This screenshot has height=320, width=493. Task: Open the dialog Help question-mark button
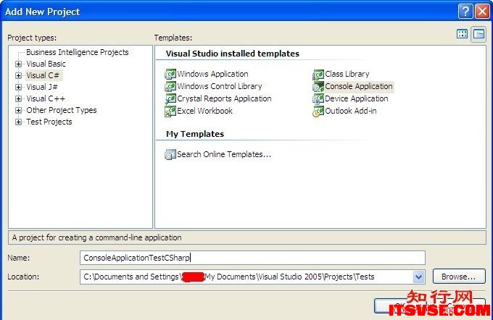click(465, 12)
